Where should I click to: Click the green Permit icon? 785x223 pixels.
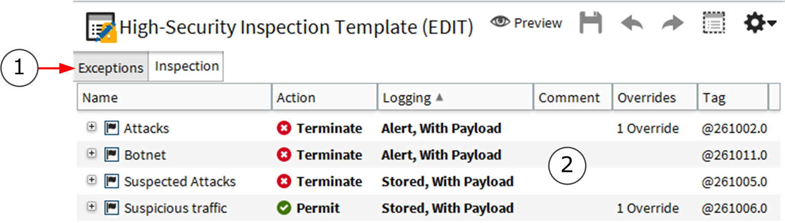pyautogui.click(x=284, y=208)
